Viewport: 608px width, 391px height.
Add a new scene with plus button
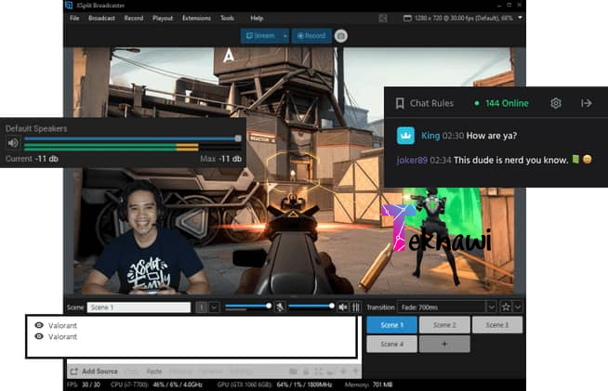point(444,345)
